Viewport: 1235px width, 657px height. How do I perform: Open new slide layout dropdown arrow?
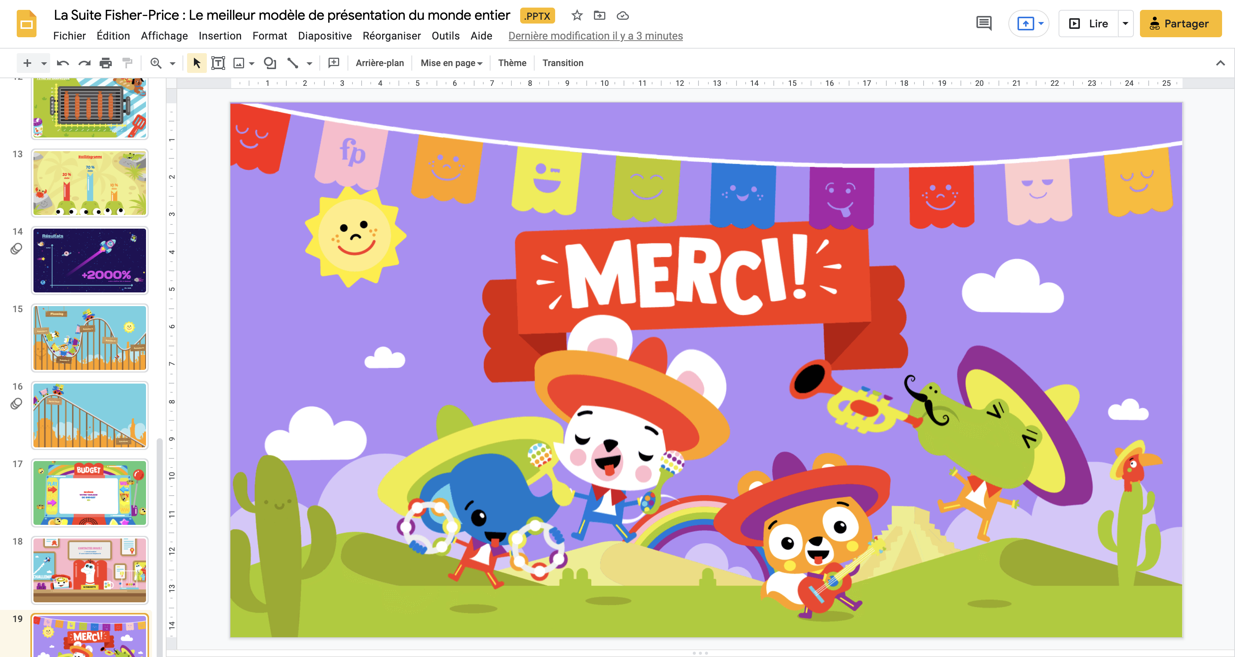click(x=44, y=63)
